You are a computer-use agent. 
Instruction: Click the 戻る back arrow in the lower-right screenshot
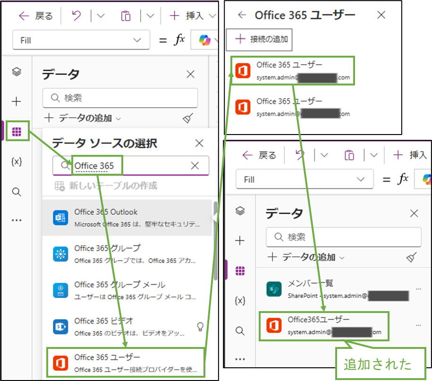click(247, 155)
